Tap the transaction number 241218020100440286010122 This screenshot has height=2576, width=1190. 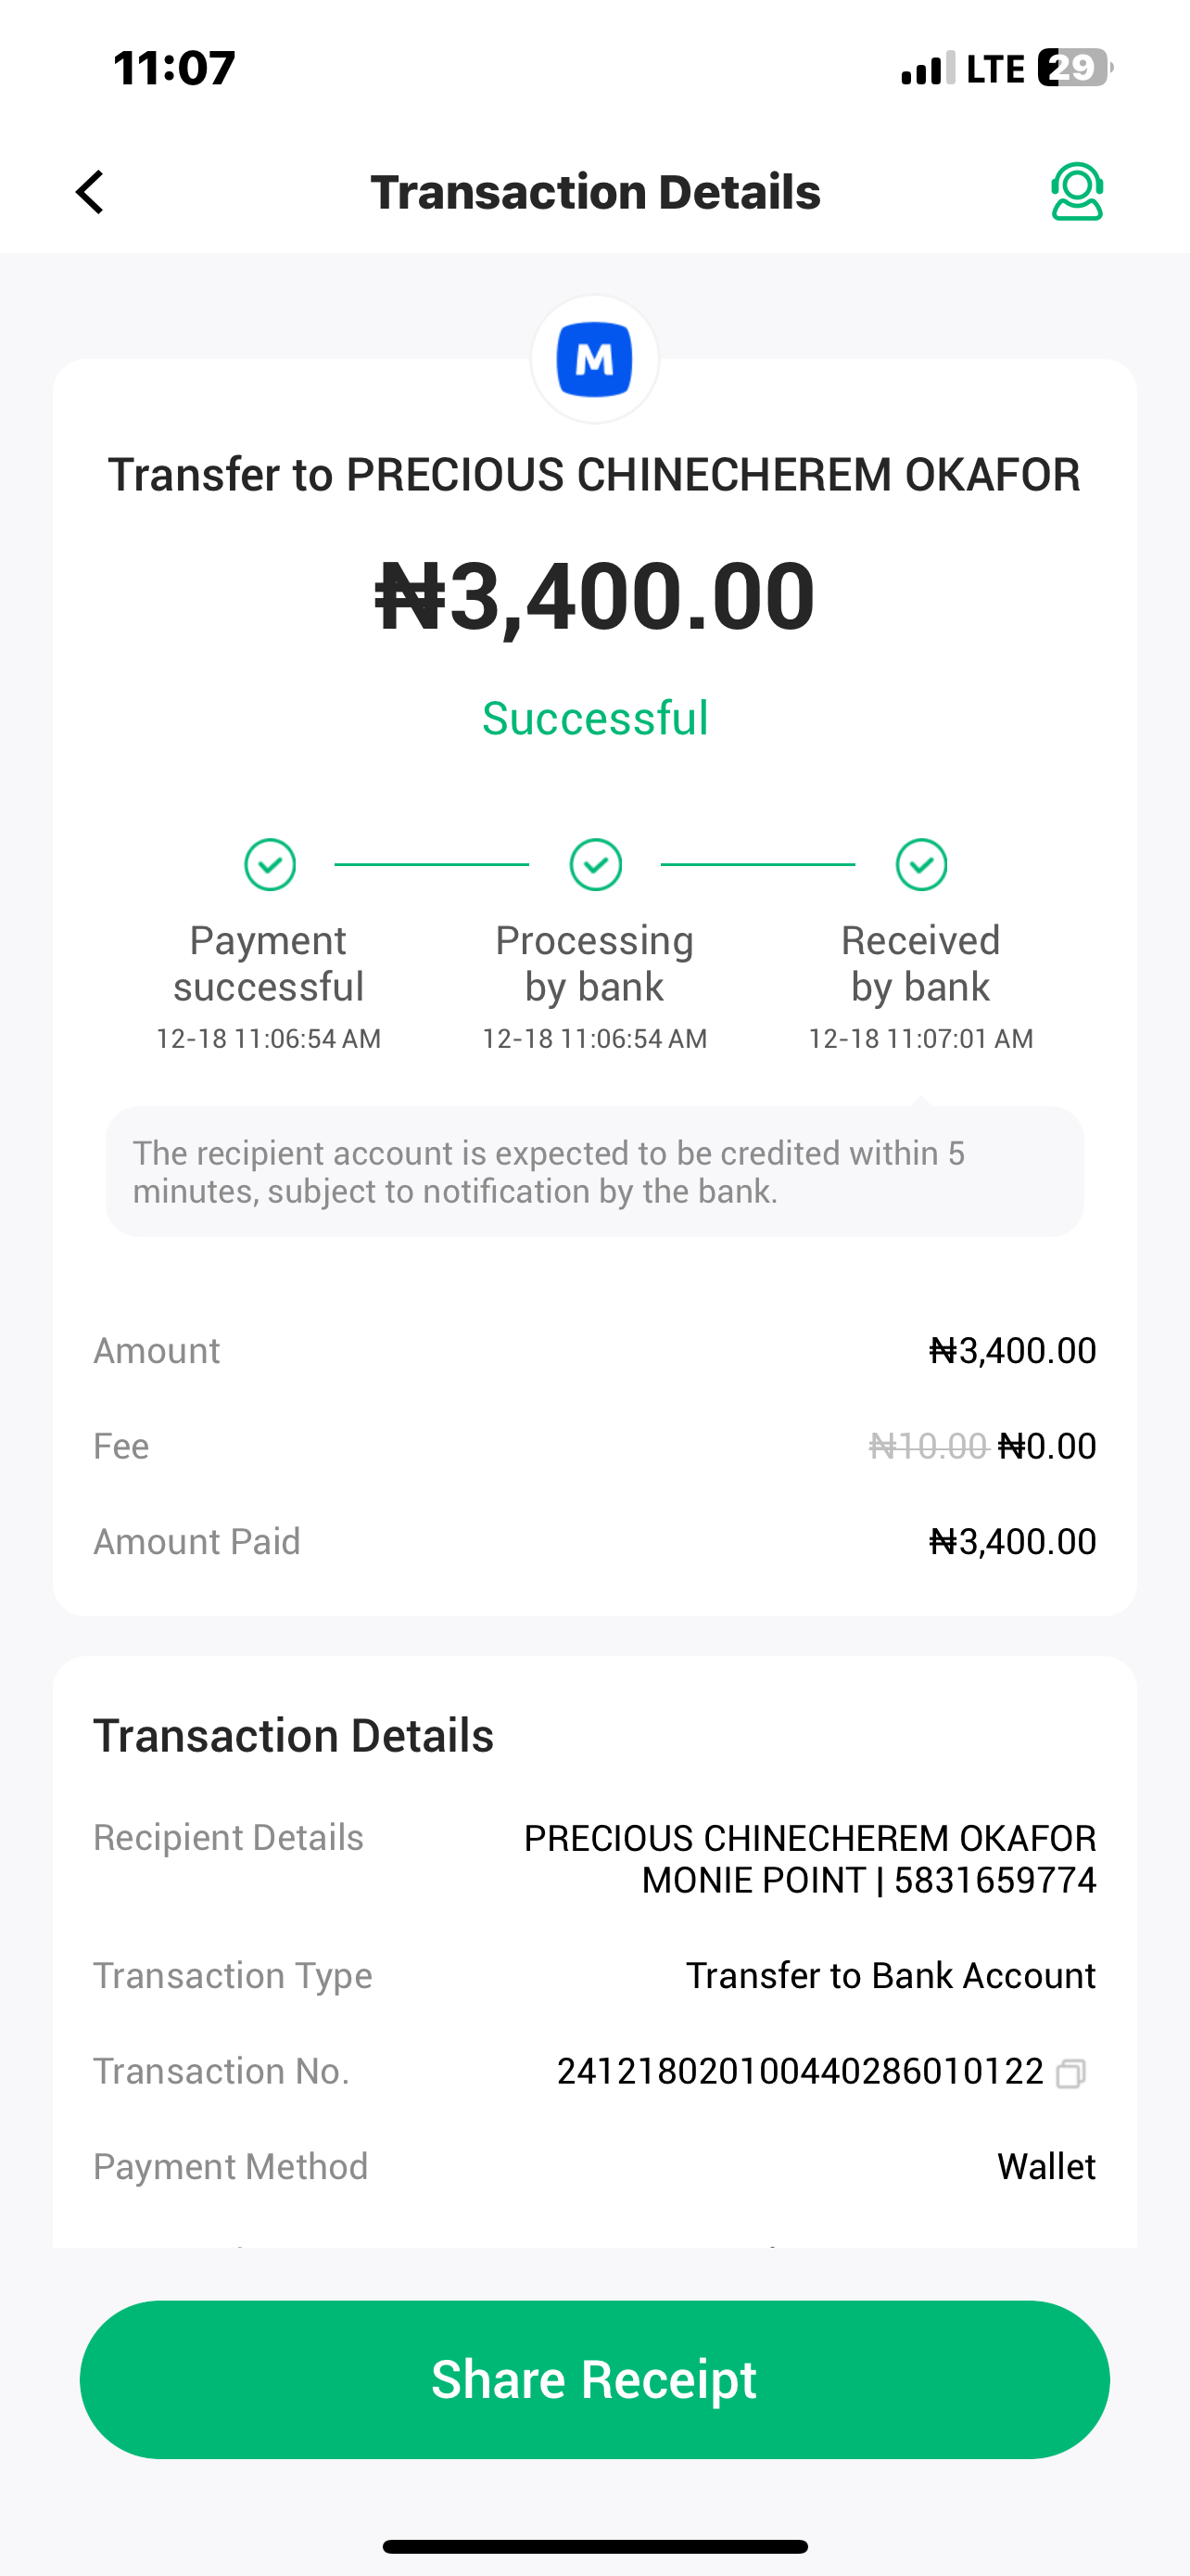tap(799, 2071)
